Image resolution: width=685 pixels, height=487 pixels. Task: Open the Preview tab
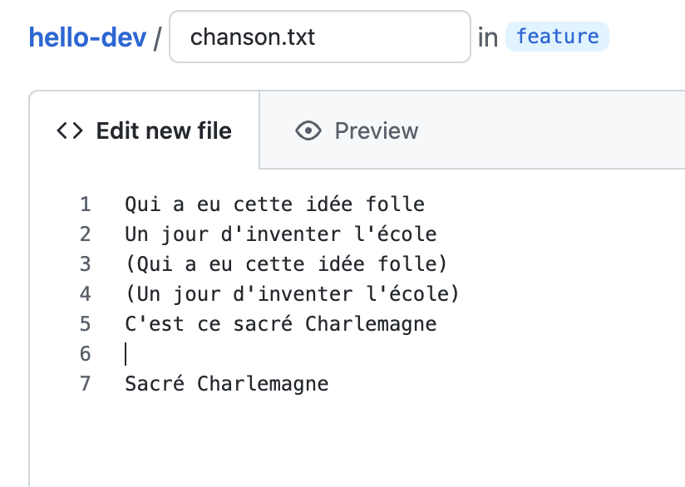(x=376, y=130)
